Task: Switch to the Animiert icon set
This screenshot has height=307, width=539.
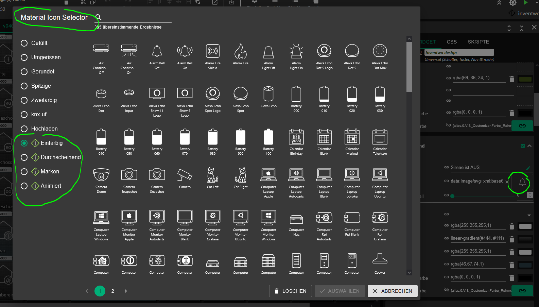Action: point(24,186)
